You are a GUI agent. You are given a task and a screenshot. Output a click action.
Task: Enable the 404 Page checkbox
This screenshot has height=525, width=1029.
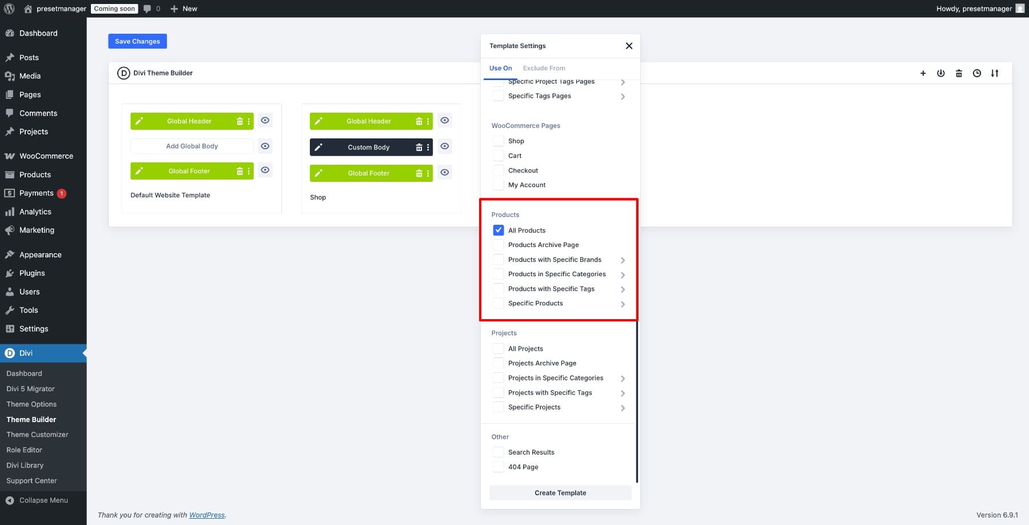click(498, 467)
